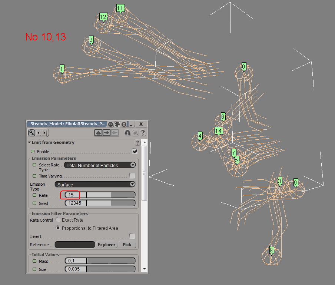The height and width of the screenshot is (285, 335).
Task: Click the Explorer button
Action: click(x=107, y=245)
